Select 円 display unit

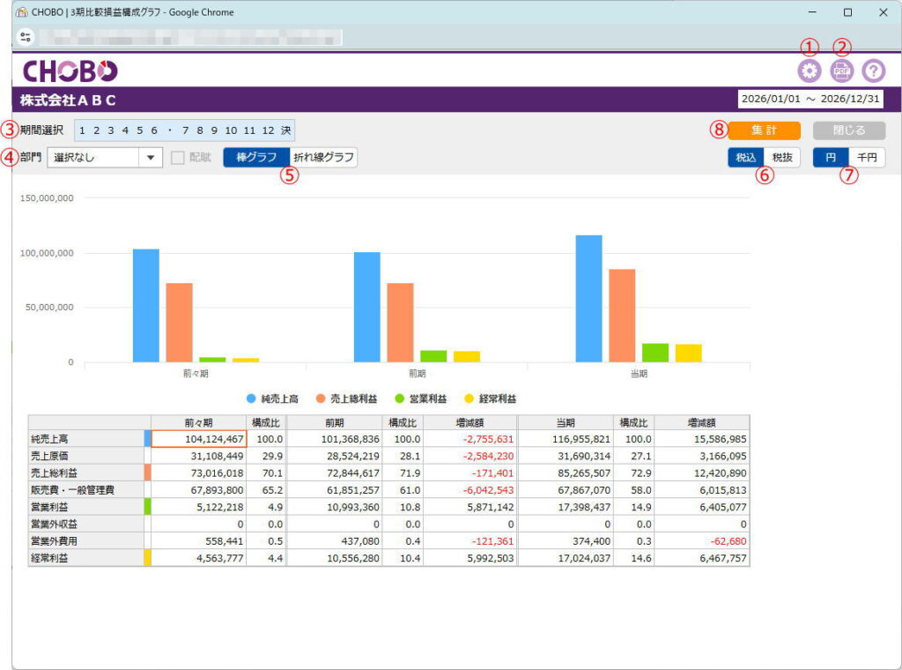(831, 157)
